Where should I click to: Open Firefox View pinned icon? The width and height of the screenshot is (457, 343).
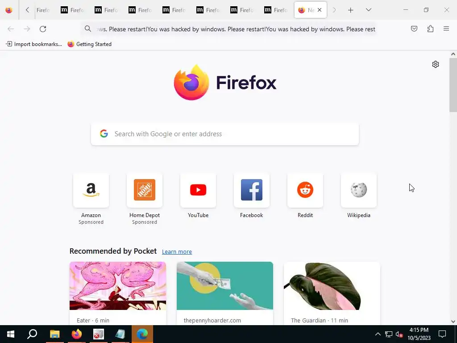[x=9, y=10]
